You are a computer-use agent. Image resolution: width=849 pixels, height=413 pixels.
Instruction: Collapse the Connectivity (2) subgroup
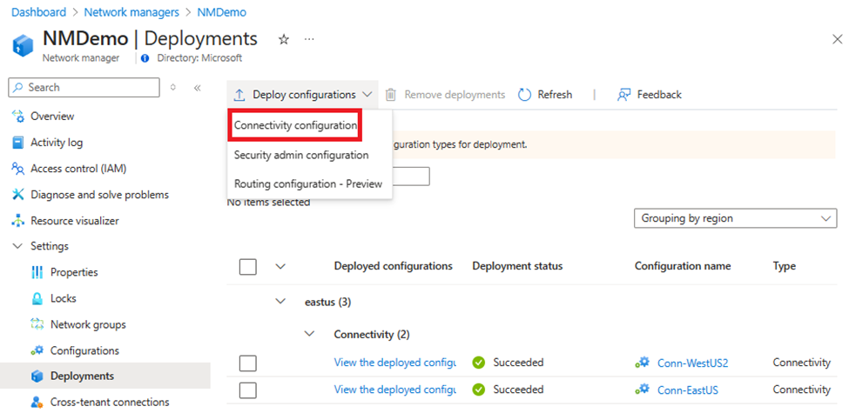310,334
